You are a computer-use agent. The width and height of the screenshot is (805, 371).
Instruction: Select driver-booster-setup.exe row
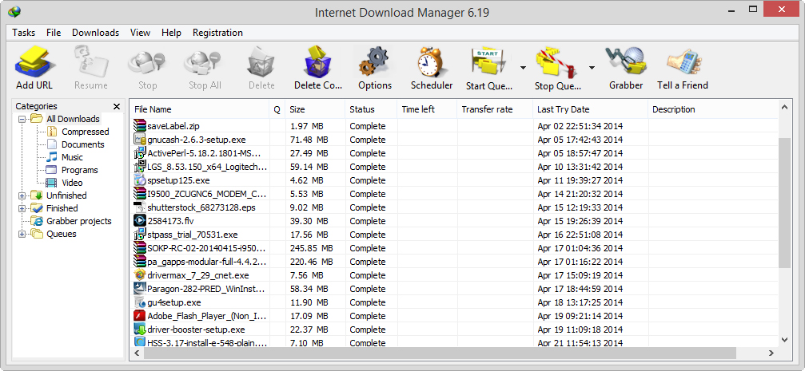coord(454,330)
